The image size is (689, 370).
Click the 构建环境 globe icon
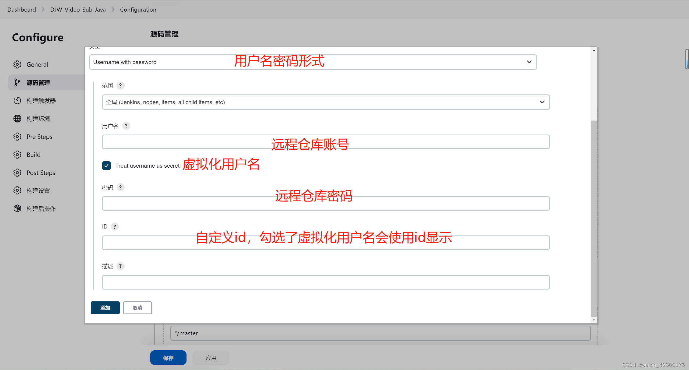[17, 119]
